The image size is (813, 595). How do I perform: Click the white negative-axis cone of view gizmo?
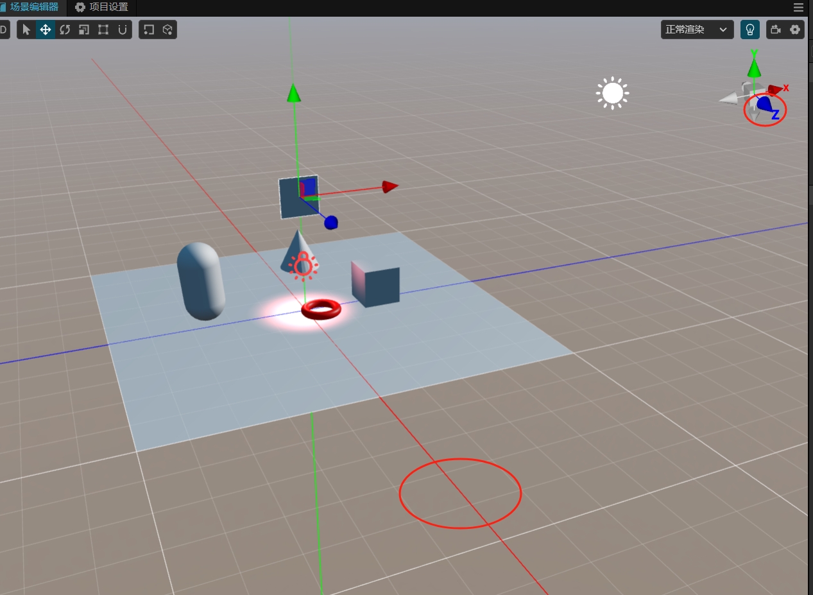[x=729, y=99]
